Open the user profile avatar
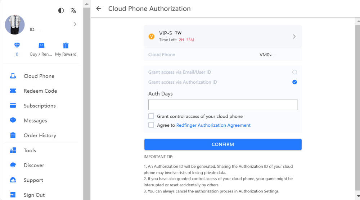Screen dimensions: 360x200 [x=15, y=24]
